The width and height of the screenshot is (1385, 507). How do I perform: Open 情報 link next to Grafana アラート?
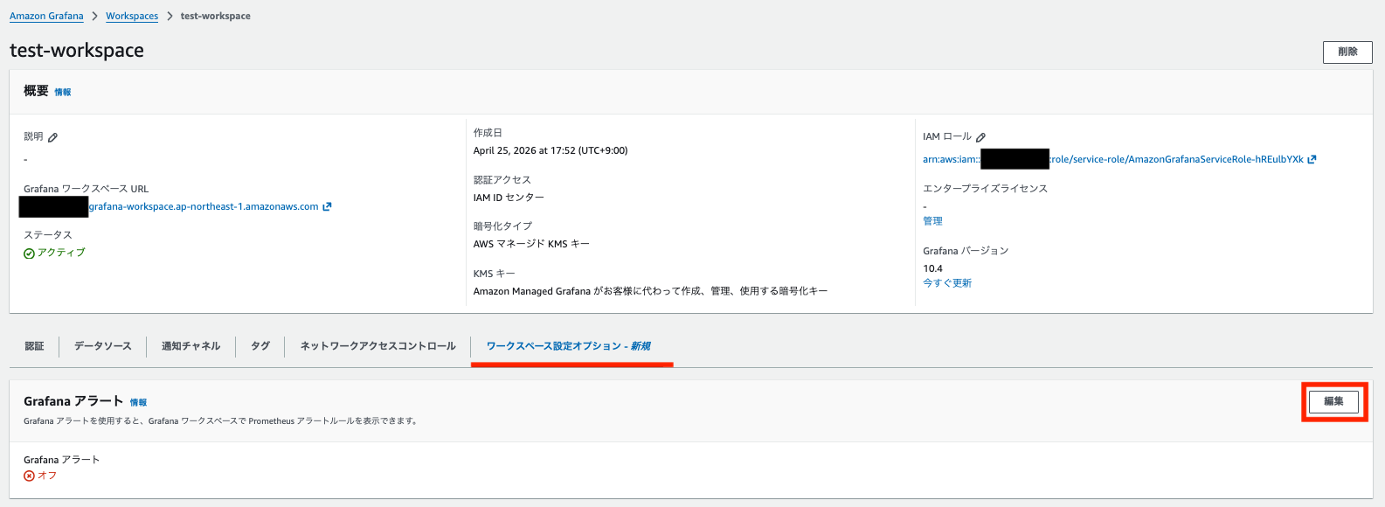138,403
